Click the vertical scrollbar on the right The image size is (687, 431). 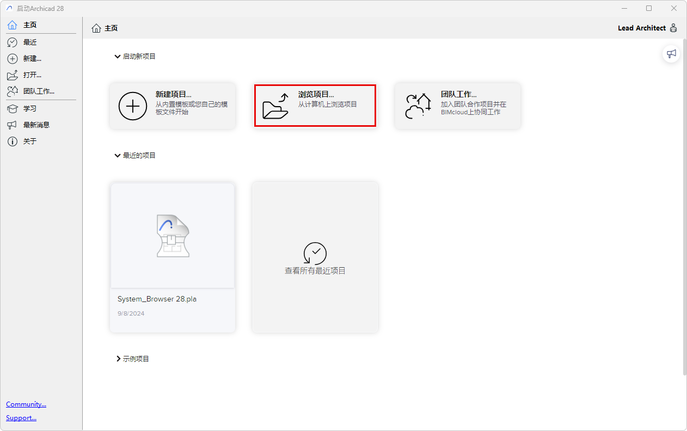684,207
